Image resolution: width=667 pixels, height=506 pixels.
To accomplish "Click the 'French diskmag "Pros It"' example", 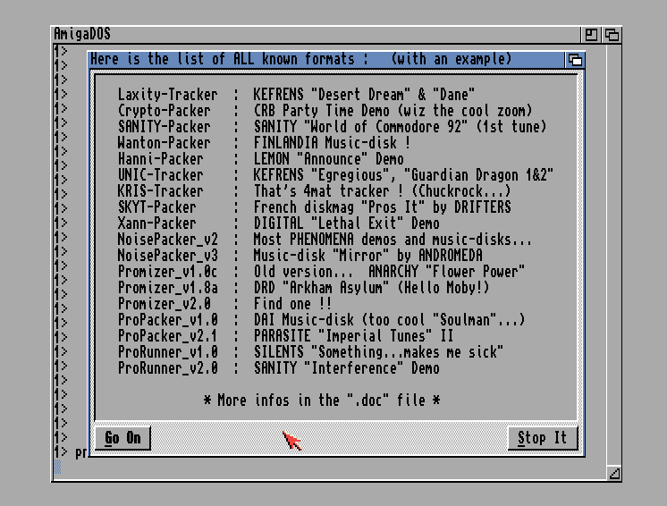I will (339, 207).
